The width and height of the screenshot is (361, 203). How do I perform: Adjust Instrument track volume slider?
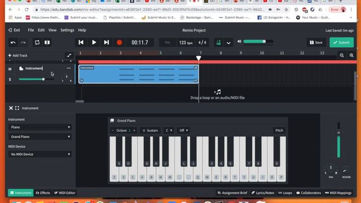36,79
